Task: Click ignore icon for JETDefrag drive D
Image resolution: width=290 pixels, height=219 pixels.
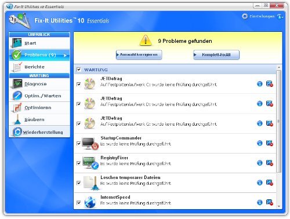Action: 270,104
